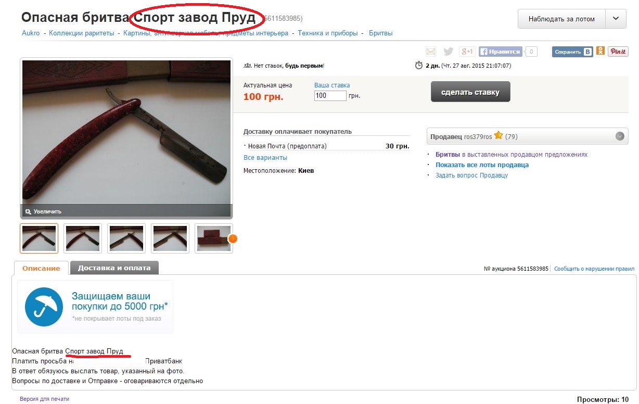The width and height of the screenshot is (639, 404).
Task: Click the Google +1 button
Action: tap(467, 52)
